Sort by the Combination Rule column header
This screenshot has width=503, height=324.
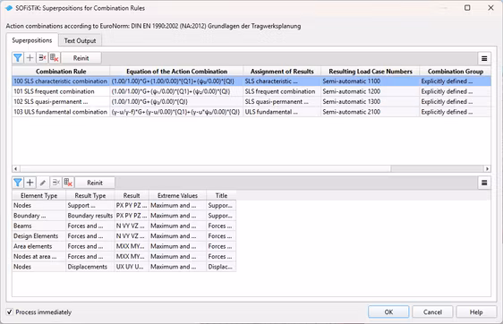61,72
